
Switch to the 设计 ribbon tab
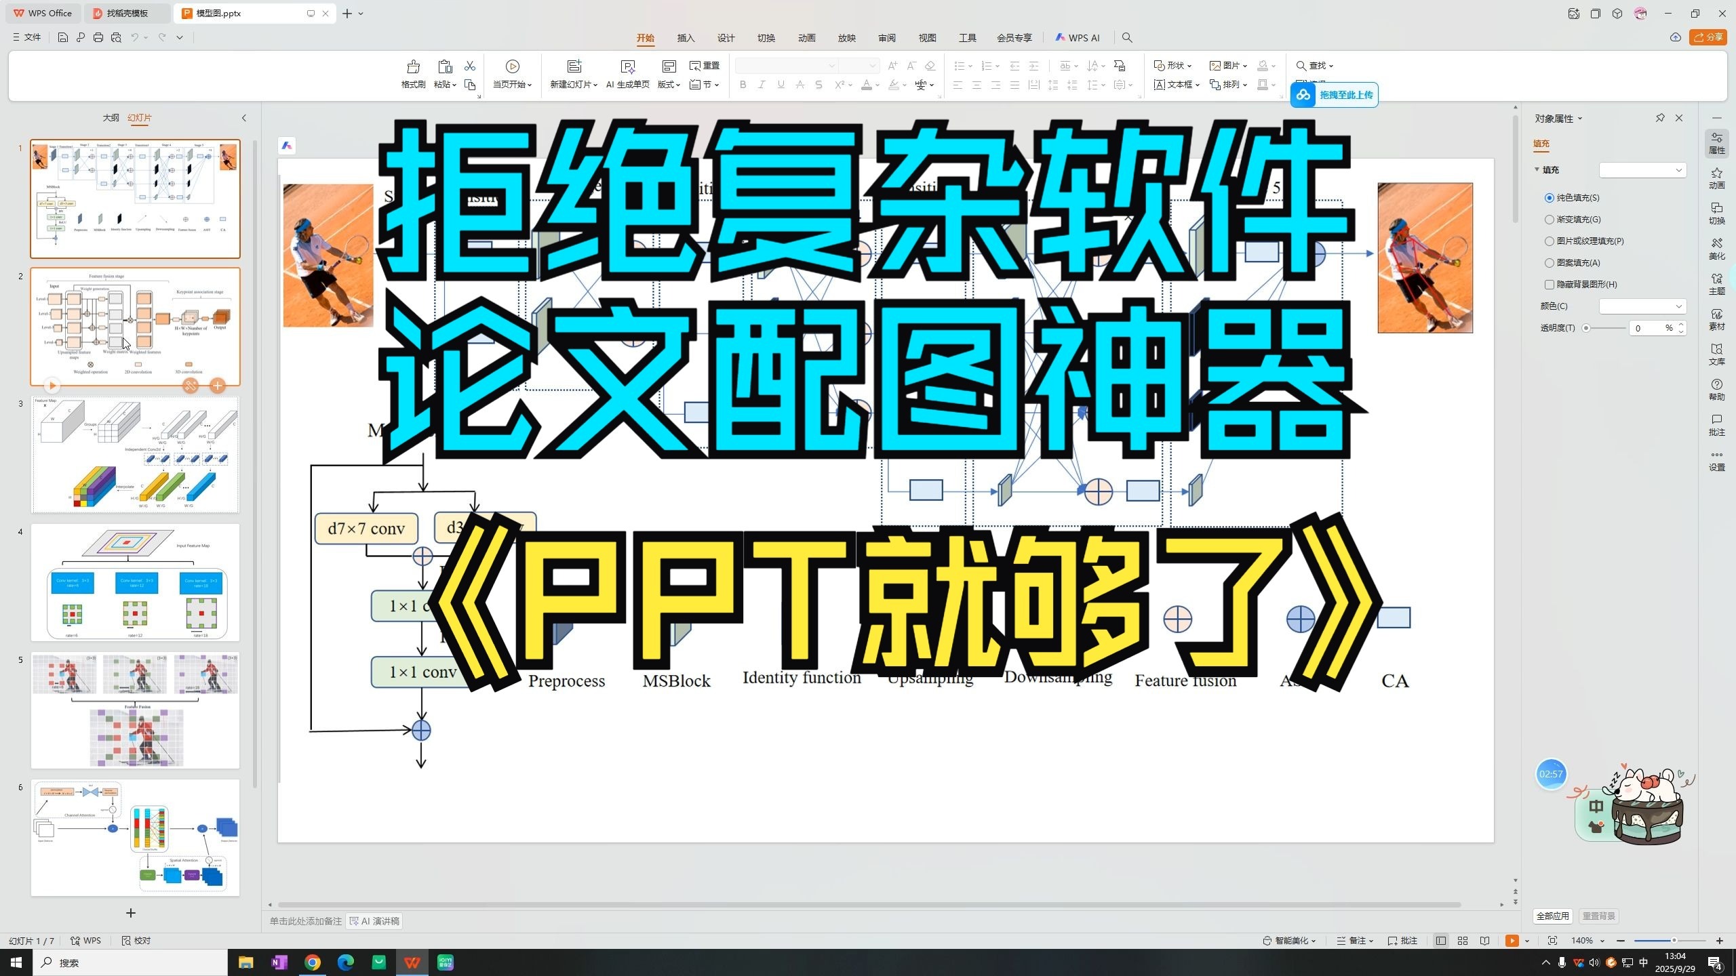click(725, 38)
